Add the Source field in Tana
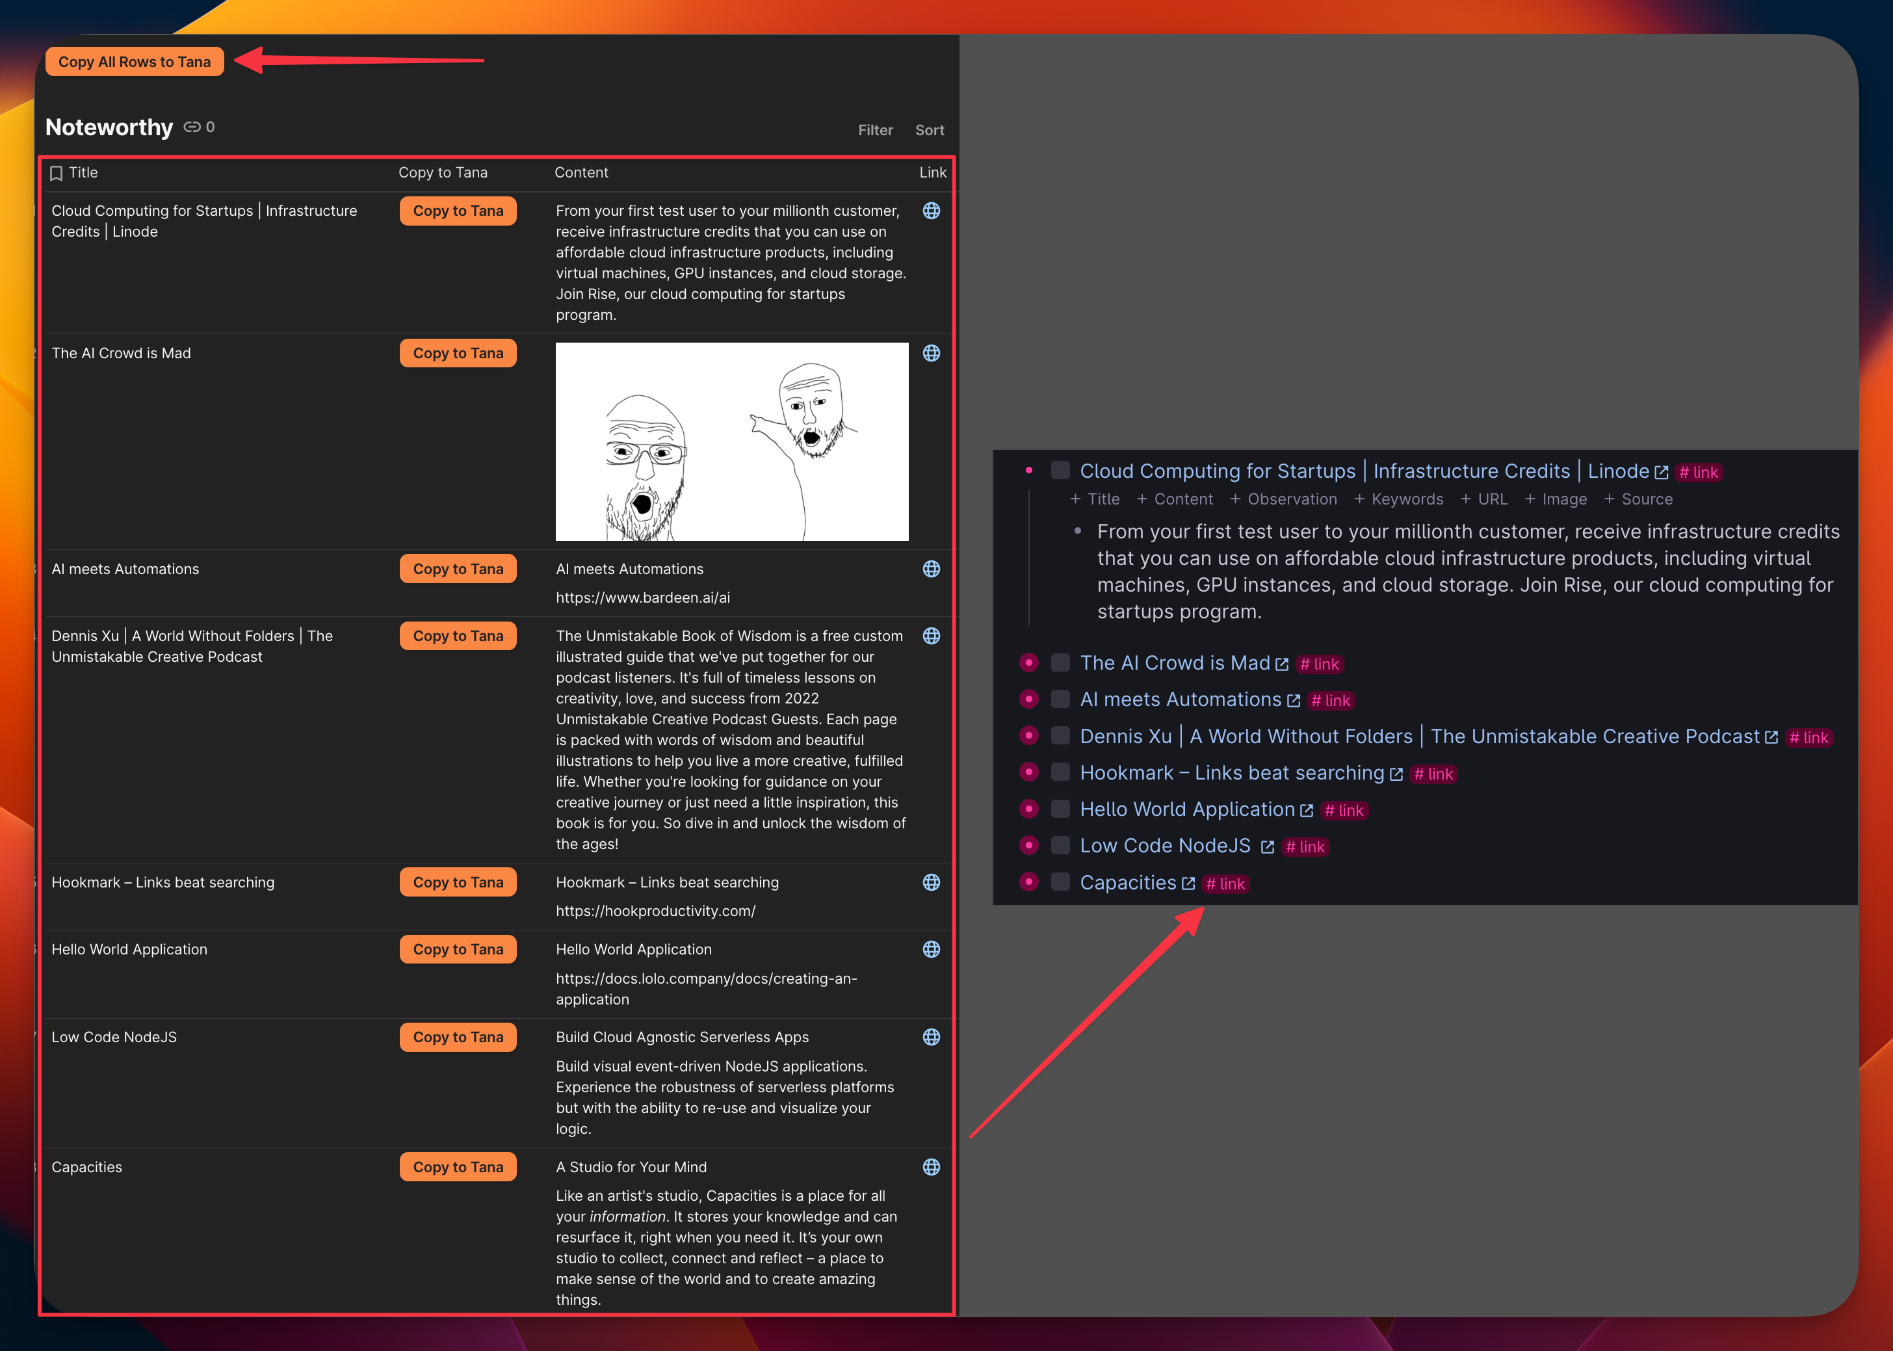The width and height of the screenshot is (1893, 1351). point(1638,499)
